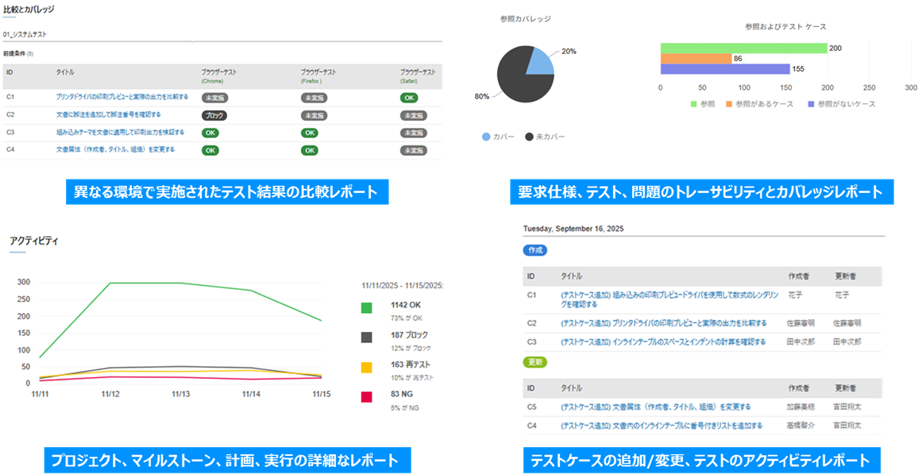Viewport: 922px width, 475px height.
Task: Open the 文書に脚注を追加して脚注番号を確認する link
Action: click(108, 115)
